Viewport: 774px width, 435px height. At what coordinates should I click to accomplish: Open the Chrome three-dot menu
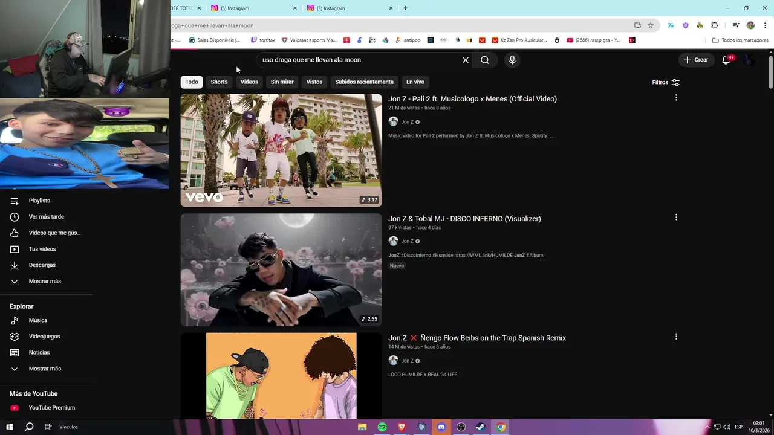[766, 25]
